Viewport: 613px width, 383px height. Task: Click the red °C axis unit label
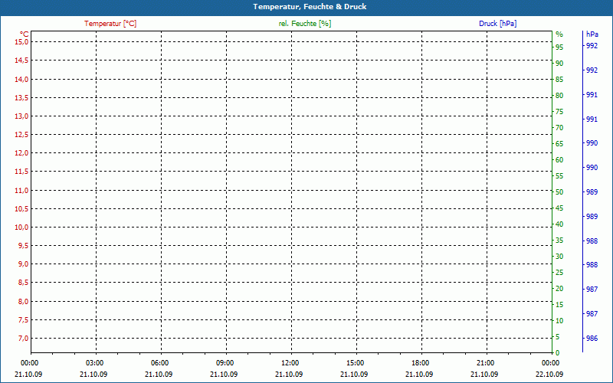point(25,34)
